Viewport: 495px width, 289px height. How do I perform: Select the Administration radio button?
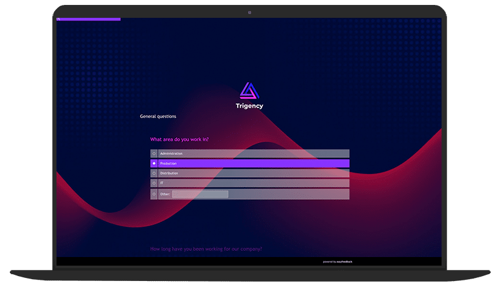154,154
